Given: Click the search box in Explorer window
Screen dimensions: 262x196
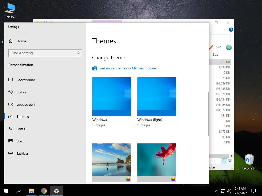Looking at the screenshot, I should 220,38.
